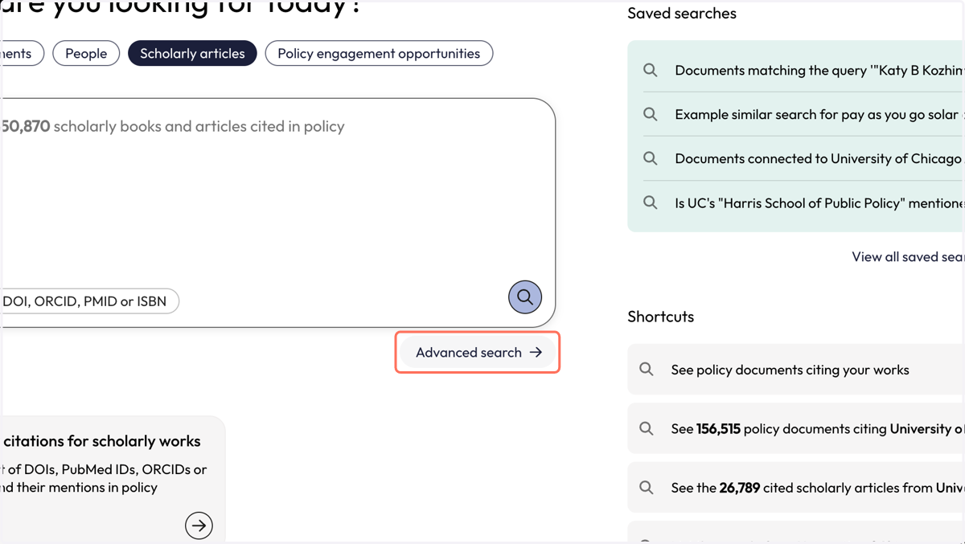Click the Saved searches heading
This screenshot has width=965, height=544.
[x=682, y=13]
